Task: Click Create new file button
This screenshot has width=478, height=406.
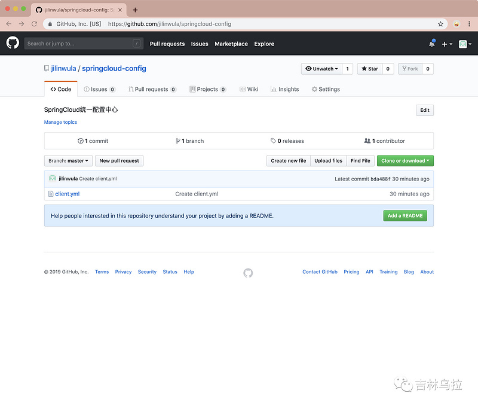Action: pyautogui.click(x=289, y=161)
